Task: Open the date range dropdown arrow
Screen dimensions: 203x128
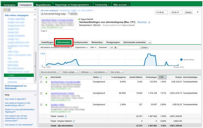Action: click(x=198, y=12)
